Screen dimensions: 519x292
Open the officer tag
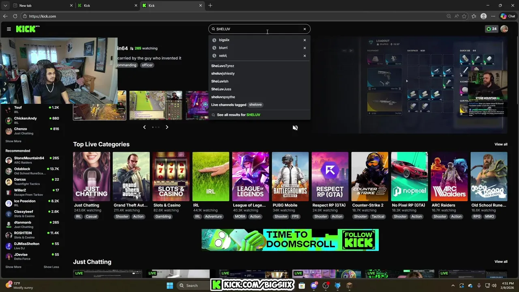(x=147, y=65)
